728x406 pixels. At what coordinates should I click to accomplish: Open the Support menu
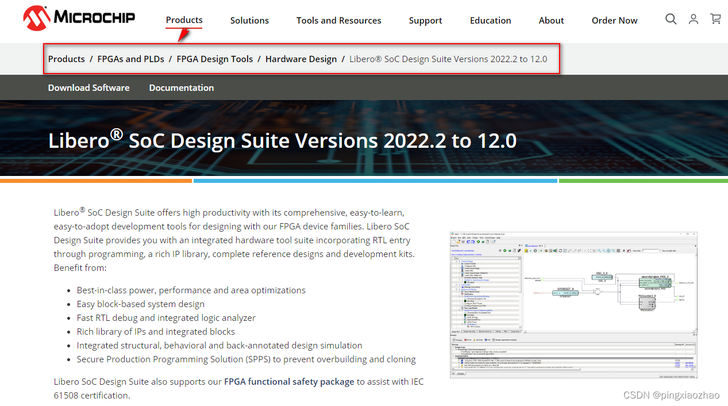425,20
